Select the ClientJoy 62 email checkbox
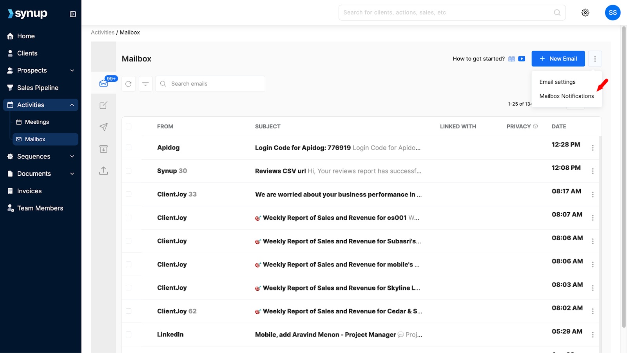 point(129,311)
